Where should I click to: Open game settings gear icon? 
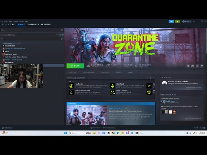point(188,66)
